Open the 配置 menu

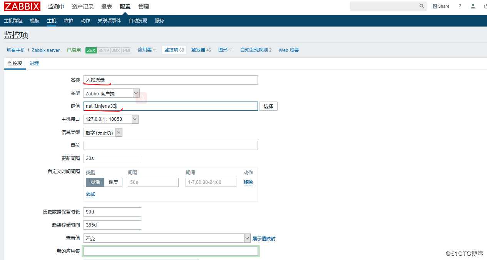pos(125,7)
